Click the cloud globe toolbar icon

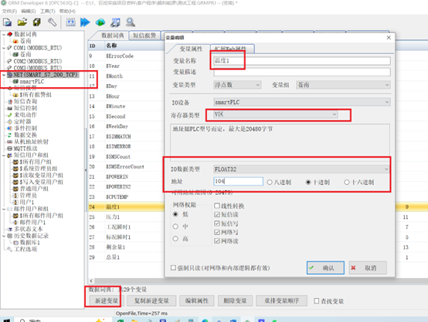click(100, 22)
